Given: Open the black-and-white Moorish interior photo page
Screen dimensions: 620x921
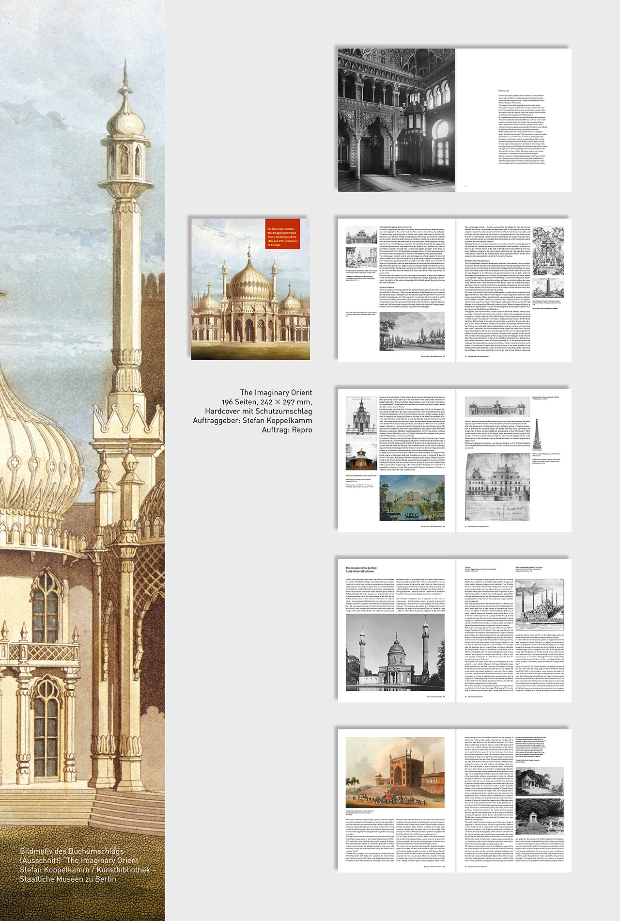Looking at the screenshot, I should (x=396, y=120).
